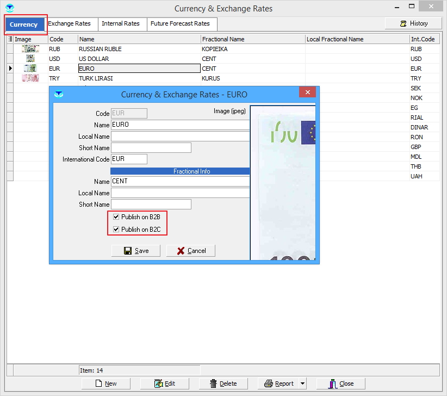Uncheck Publish on B2B checkbox
Image resolution: width=447 pixels, height=396 pixels.
tap(116, 217)
